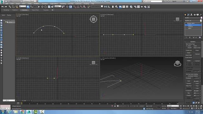Activate the Select and Rotate tool
203x114 pixels.
(46, 7)
